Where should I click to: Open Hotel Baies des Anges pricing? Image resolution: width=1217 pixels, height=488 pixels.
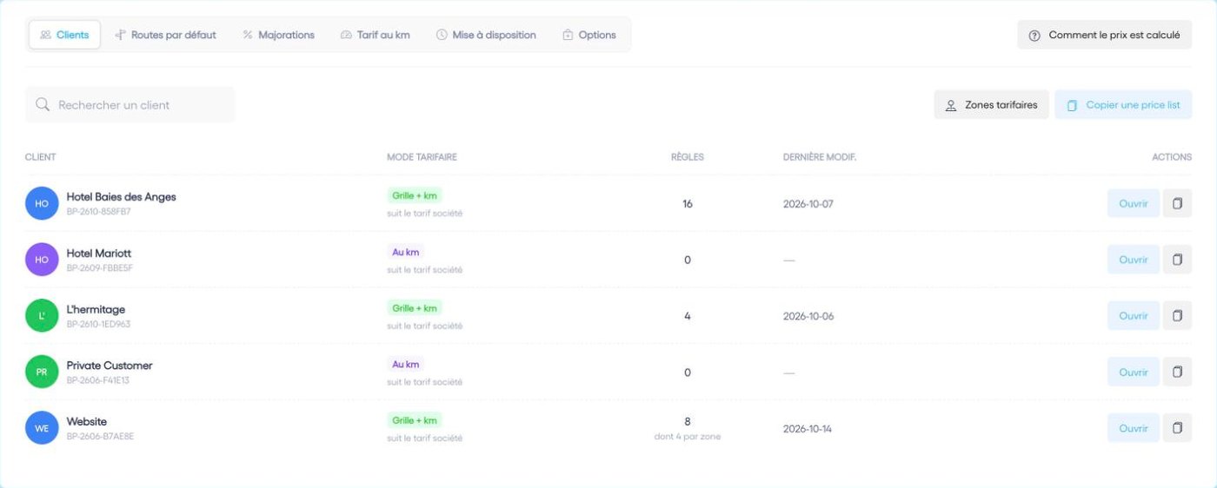point(1134,204)
